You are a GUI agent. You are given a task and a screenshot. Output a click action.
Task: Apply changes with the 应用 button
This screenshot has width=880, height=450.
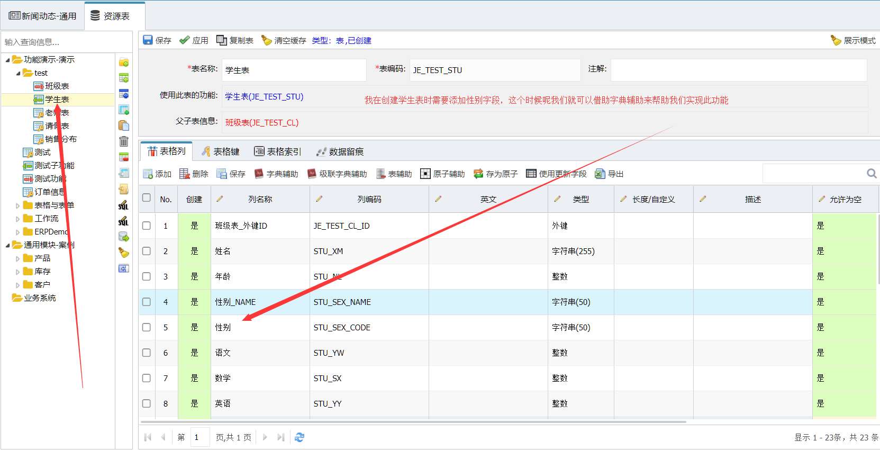[194, 40]
